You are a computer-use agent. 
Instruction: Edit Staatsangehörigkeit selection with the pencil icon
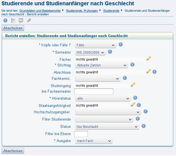click(133, 105)
